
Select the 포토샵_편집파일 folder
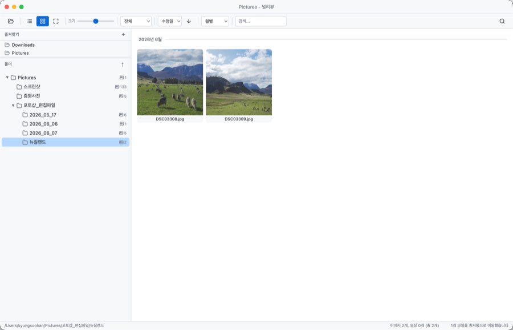[x=66, y=106]
